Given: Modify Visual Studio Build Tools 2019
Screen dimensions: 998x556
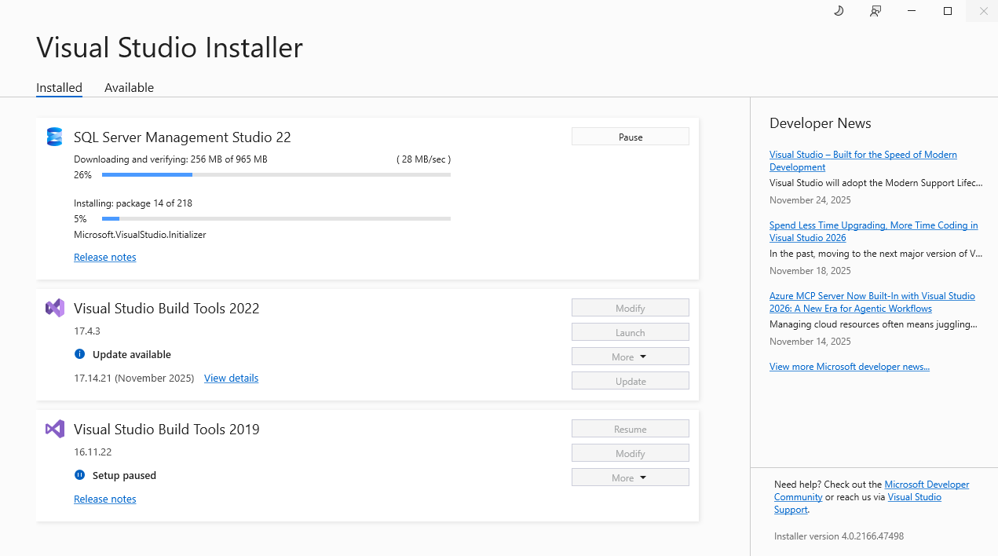Looking at the screenshot, I should [630, 452].
